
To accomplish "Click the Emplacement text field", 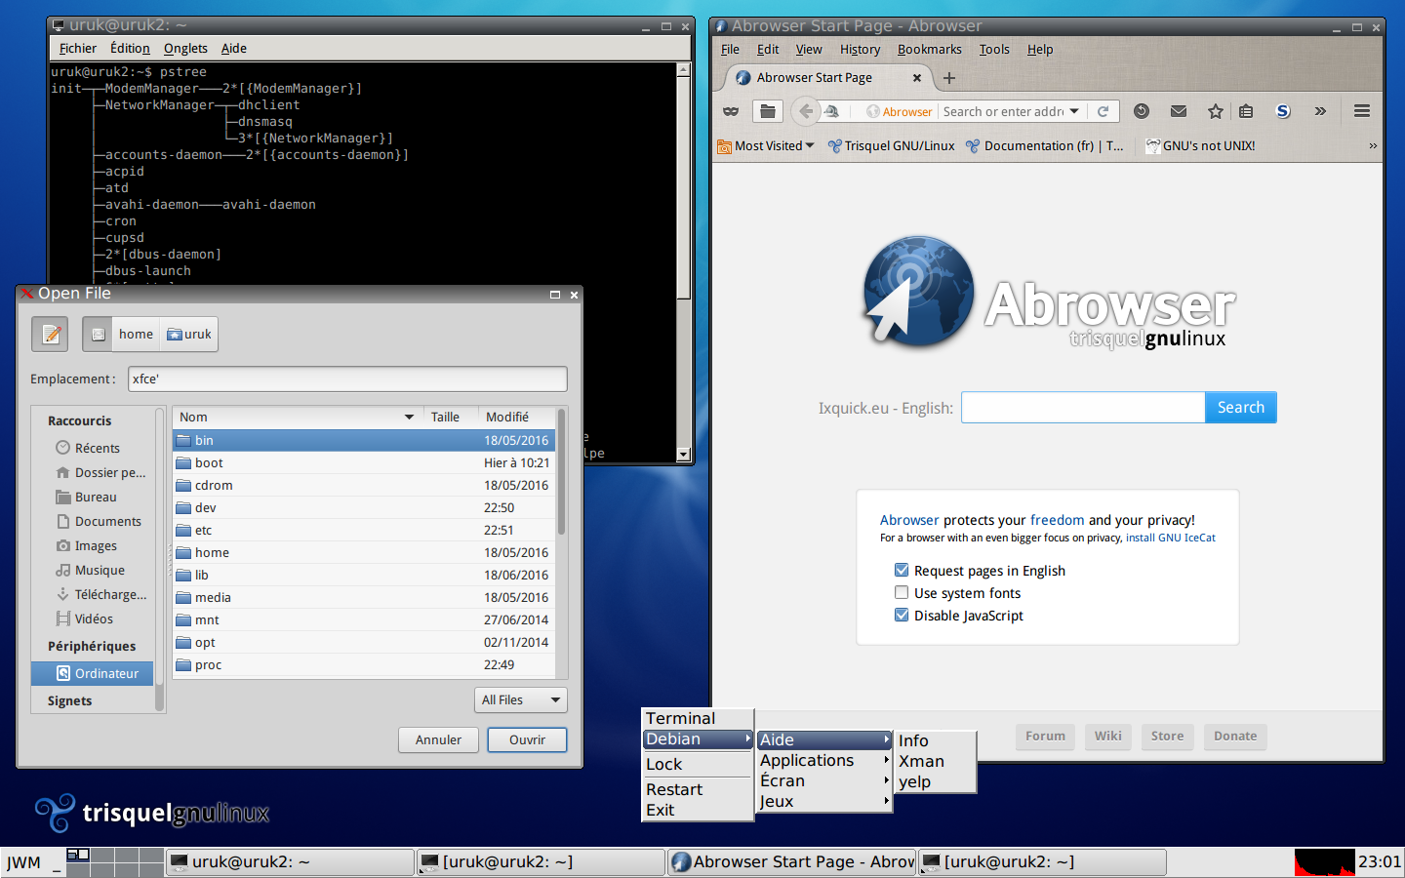I will 347,379.
